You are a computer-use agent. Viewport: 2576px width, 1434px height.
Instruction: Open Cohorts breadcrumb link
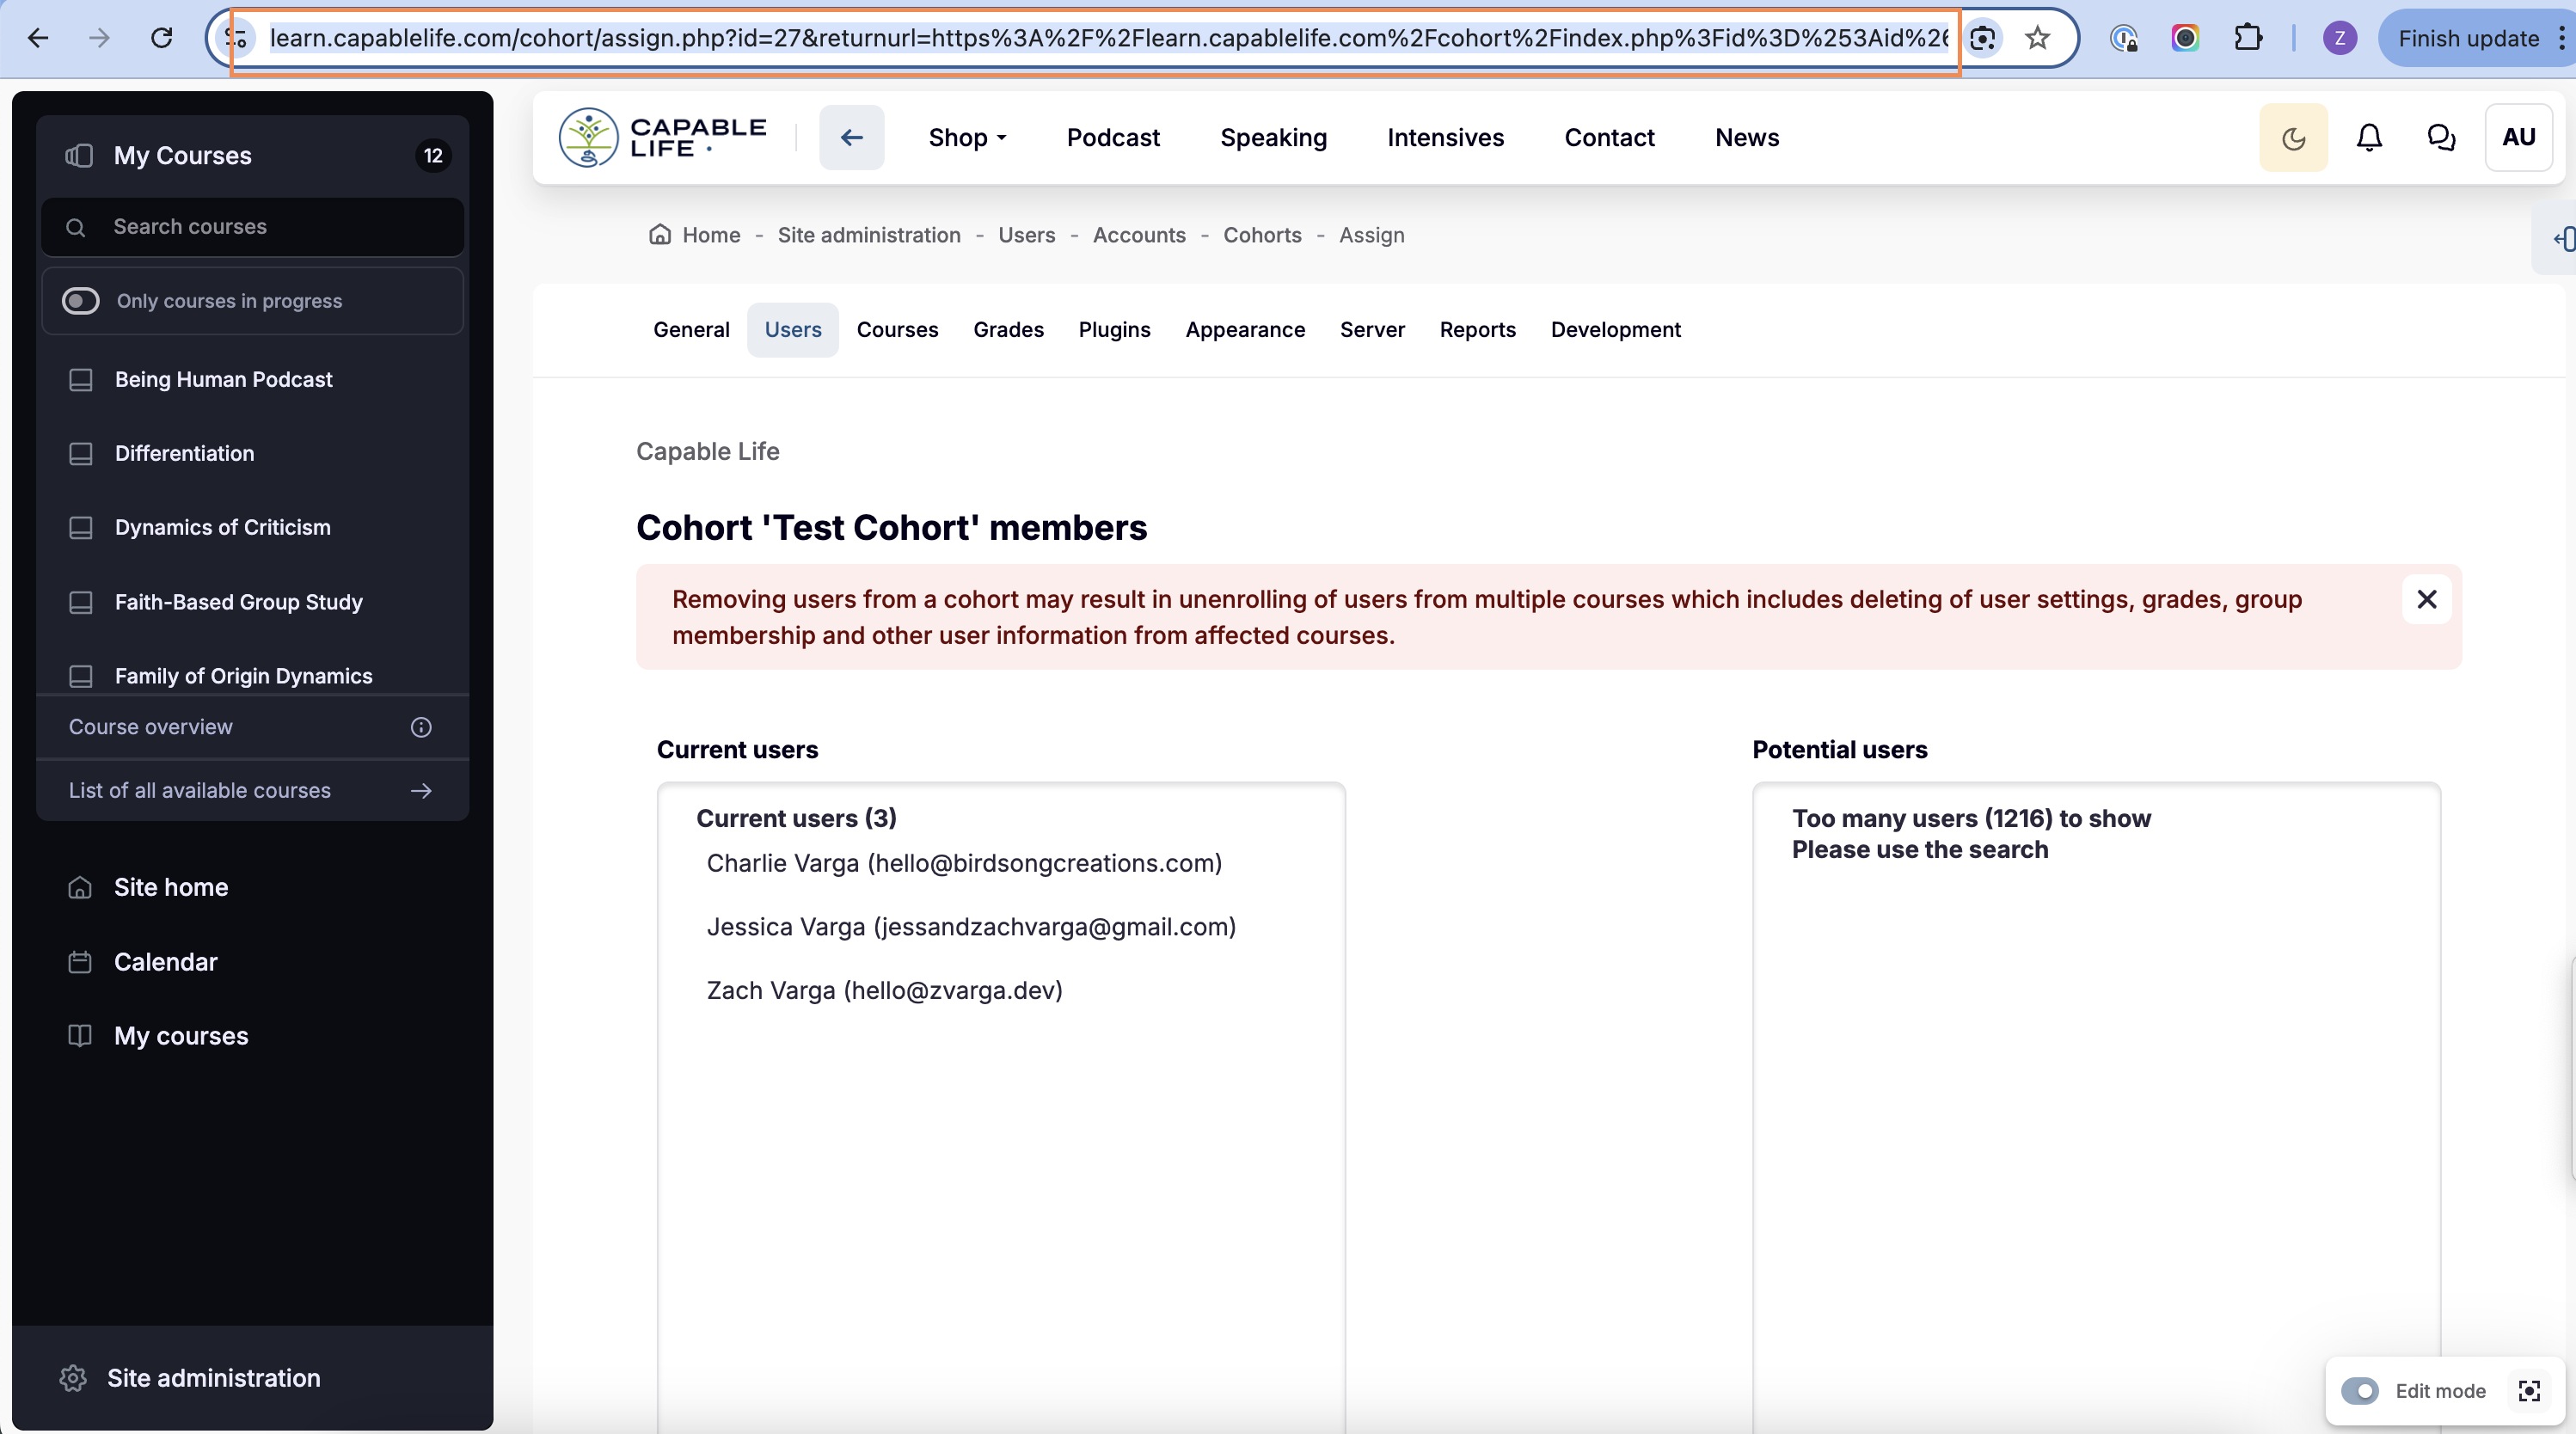[1262, 235]
